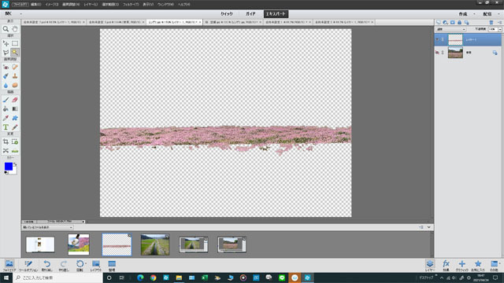Choose the Rectangular Marquee tool
Viewport: 504px width, 283px height.
(15, 43)
